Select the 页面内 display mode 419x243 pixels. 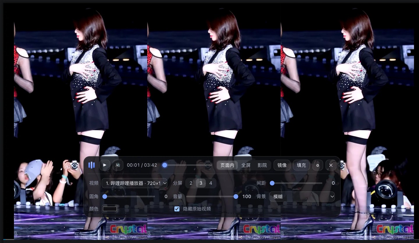pos(227,165)
